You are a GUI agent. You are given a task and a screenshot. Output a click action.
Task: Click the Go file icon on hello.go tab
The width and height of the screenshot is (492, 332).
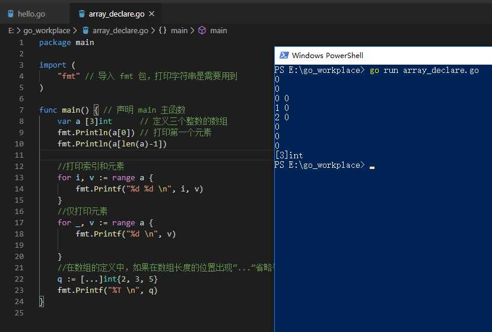click(11, 14)
